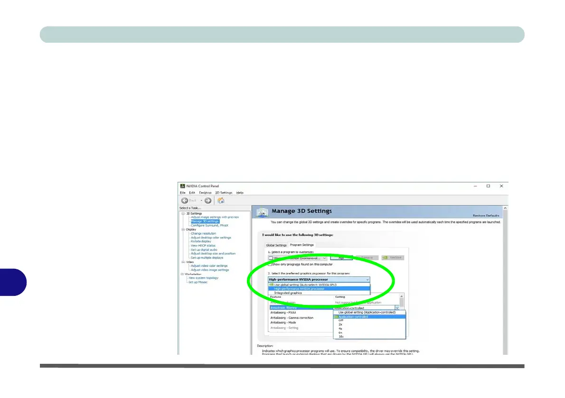Select Set up digital audio
Viewport: 565px width, 398px height.
pos(204,249)
